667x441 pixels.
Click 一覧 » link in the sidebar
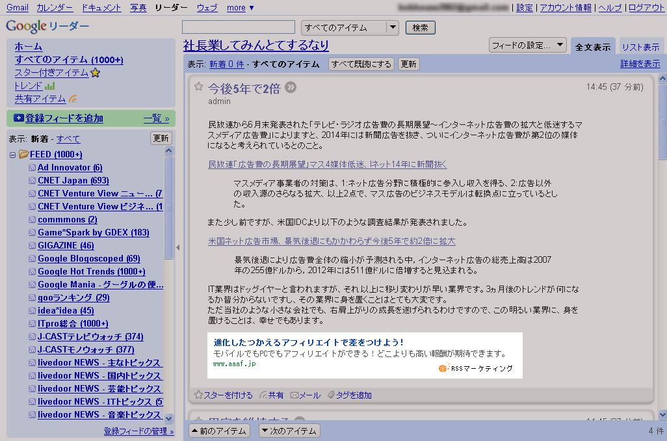point(156,118)
